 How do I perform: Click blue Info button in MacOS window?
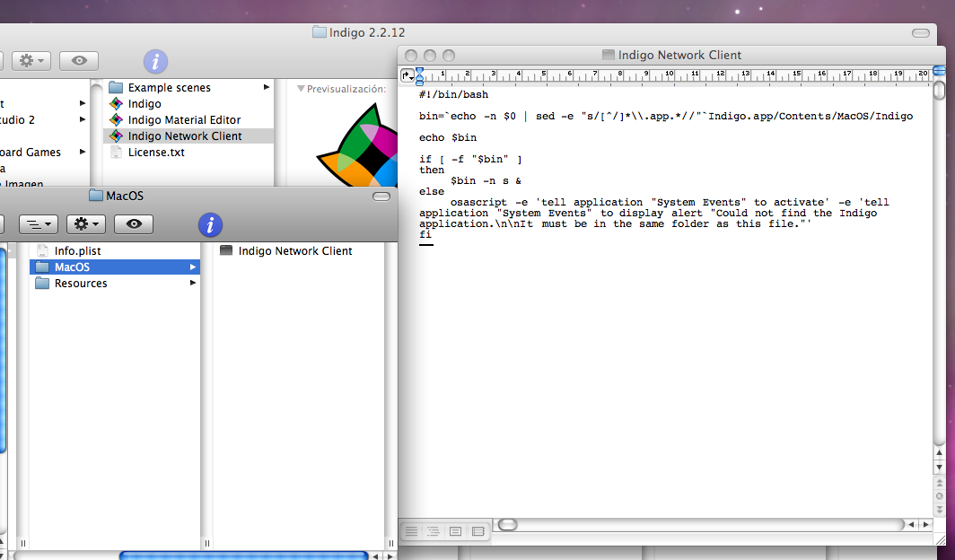coord(210,224)
